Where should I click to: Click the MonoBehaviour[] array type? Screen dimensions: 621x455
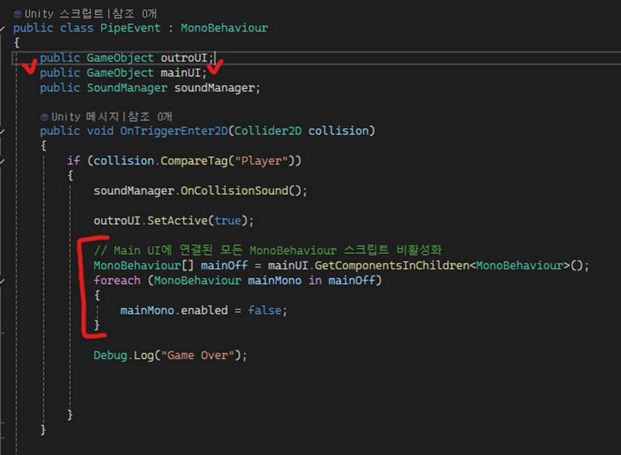click(x=144, y=265)
